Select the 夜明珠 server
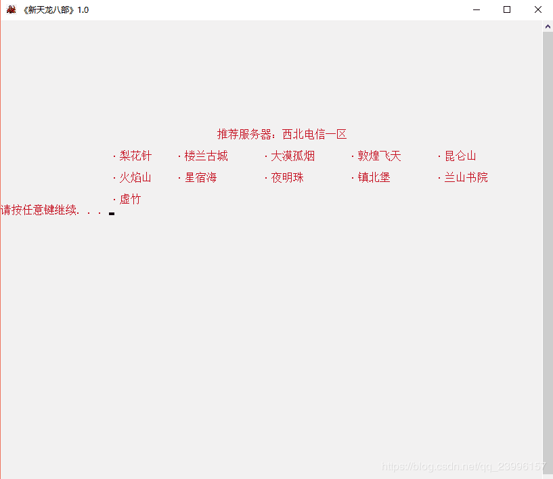 point(288,177)
